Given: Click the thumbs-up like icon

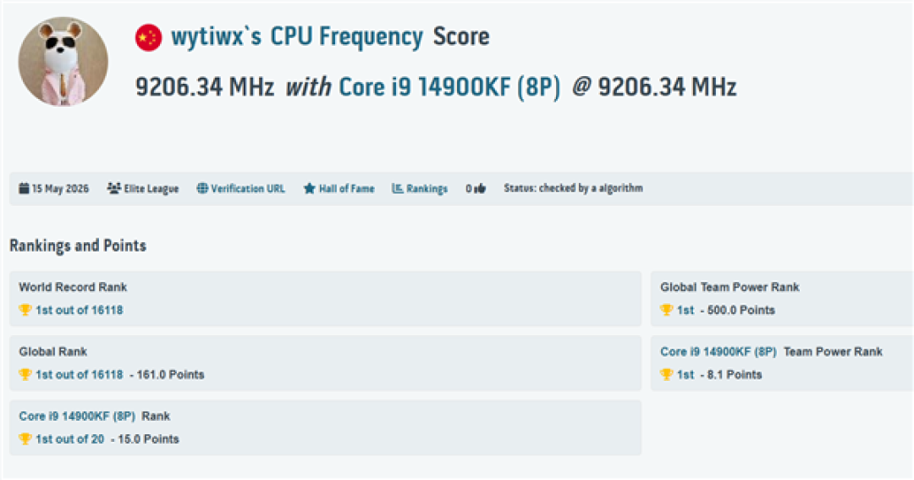Looking at the screenshot, I should (x=479, y=189).
